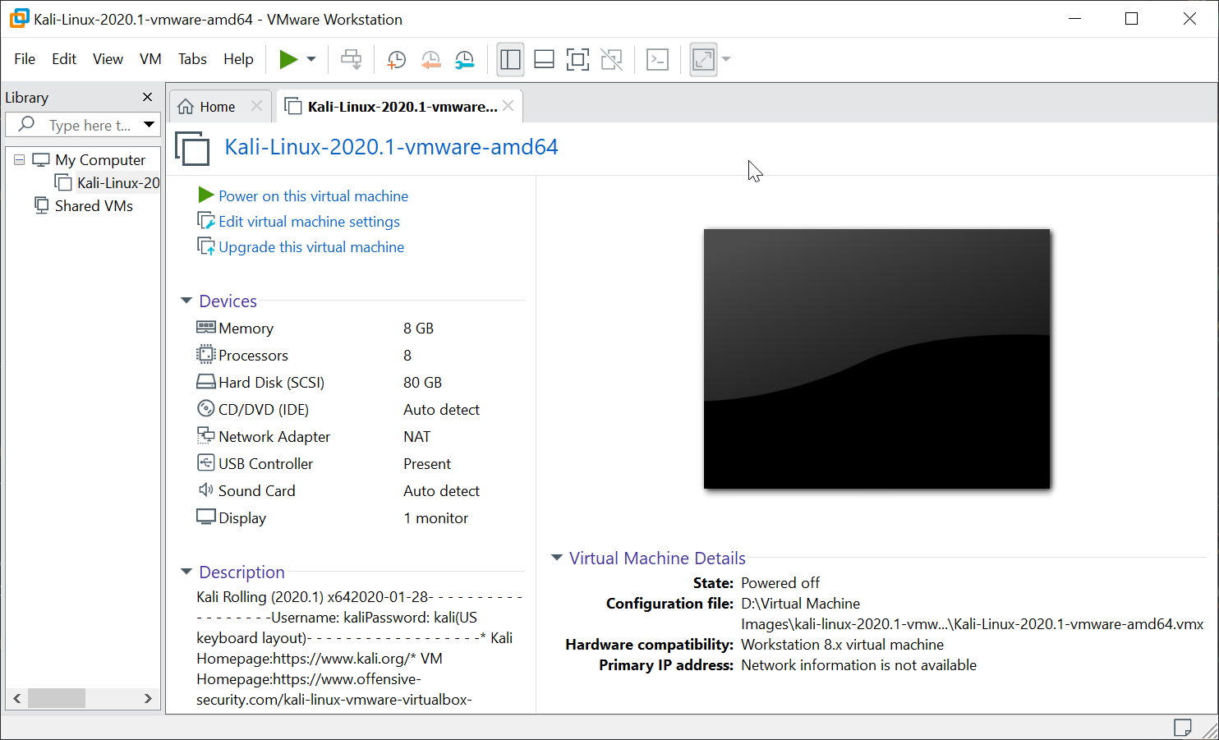Toggle Unity mode icon
This screenshot has height=740, width=1219.
click(611, 59)
